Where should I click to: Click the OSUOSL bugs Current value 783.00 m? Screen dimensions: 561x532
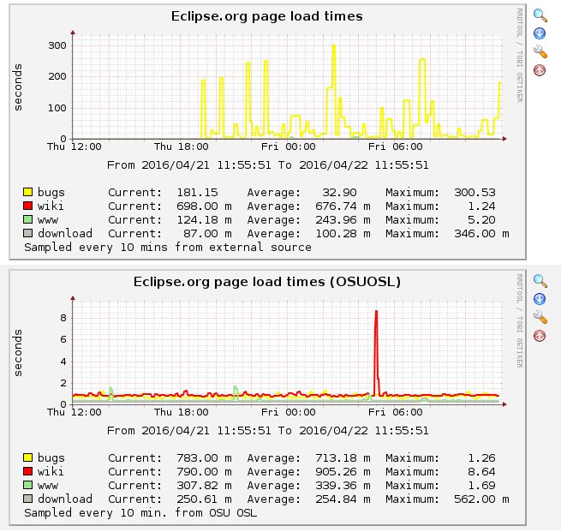click(x=205, y=458)
